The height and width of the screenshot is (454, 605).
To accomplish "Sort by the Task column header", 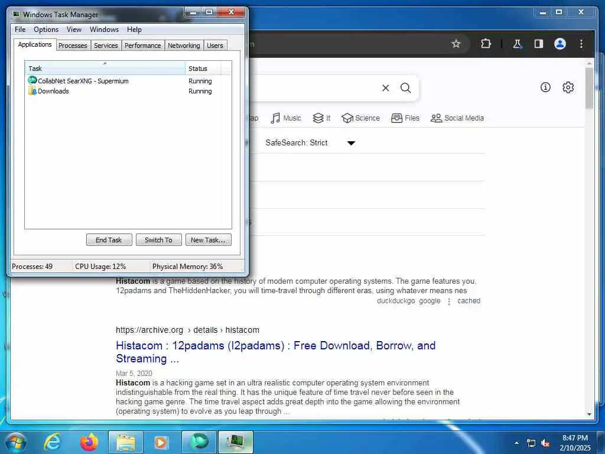I will (x=105, y=69).
